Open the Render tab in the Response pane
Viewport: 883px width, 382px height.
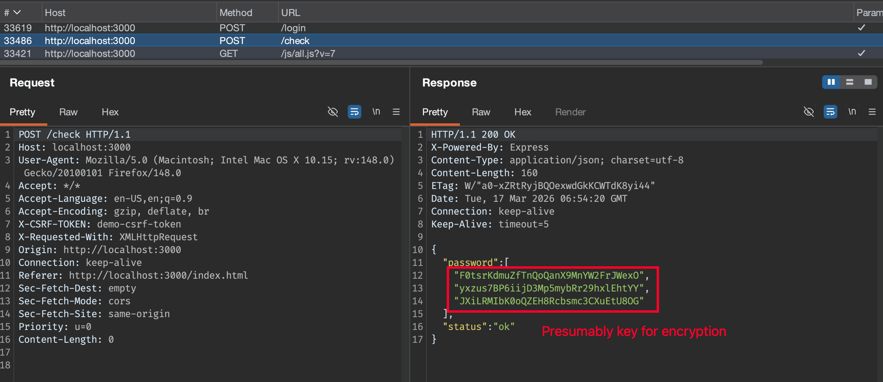(x=570, y=112)
